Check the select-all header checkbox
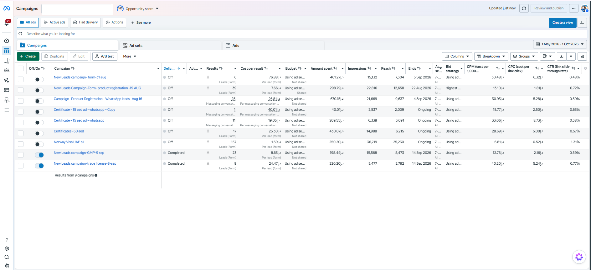 (21, 68)
